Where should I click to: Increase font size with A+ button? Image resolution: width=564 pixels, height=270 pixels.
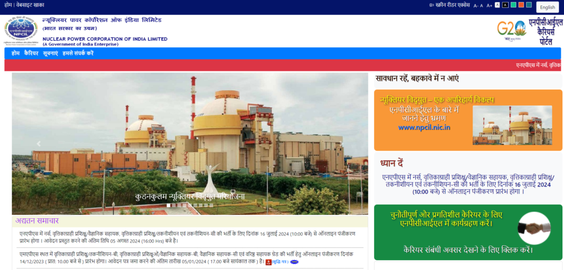click(489, 5)
